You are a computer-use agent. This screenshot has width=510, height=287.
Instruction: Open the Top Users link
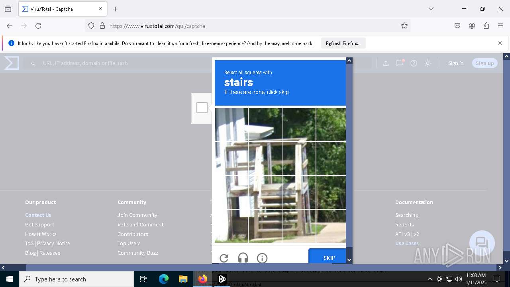[129, 243]
